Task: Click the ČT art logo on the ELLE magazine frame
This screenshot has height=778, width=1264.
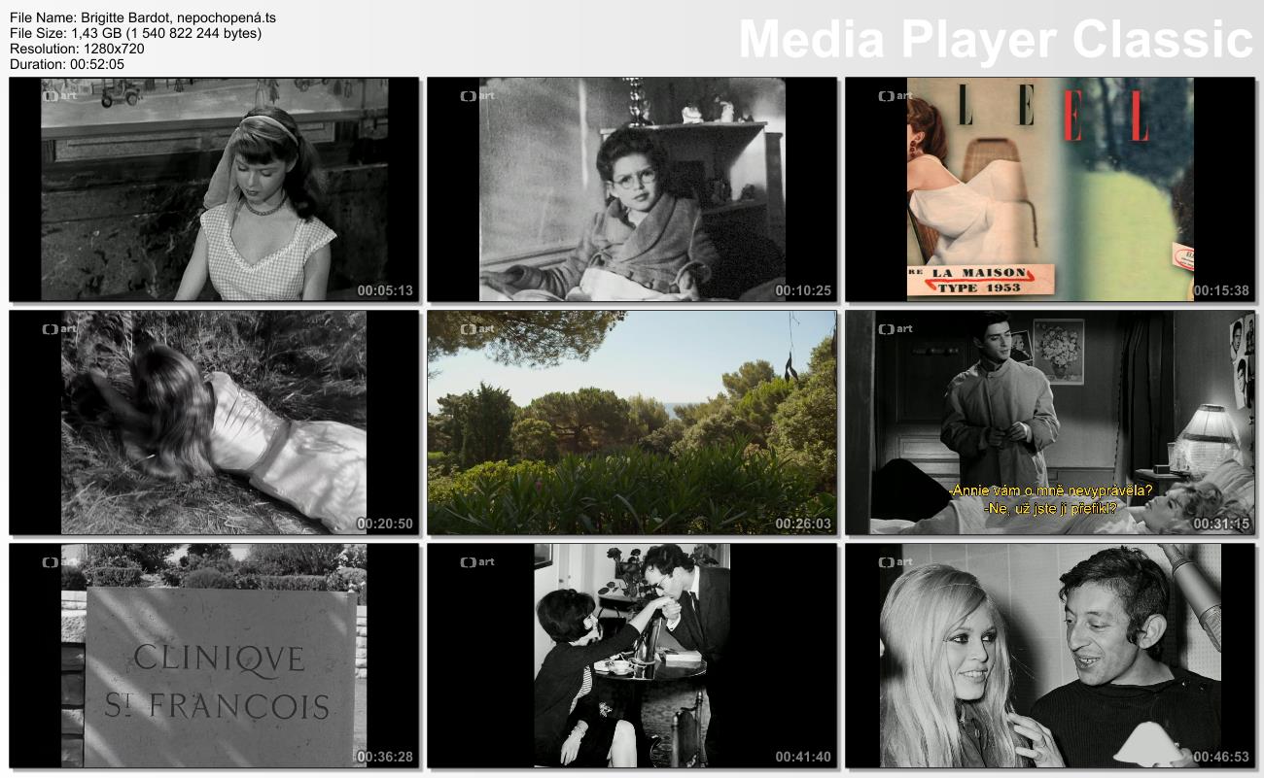Action: pos(895,96)
